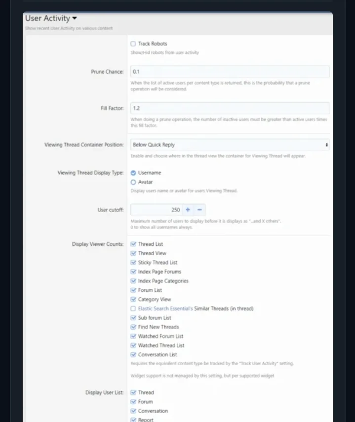Toggle the Sticky Thread List checkbox
355x422 pixels.
tap(133, 263)
